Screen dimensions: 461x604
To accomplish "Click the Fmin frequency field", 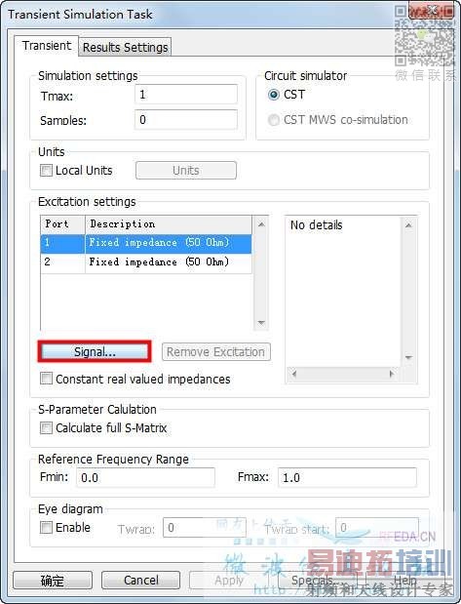I will pos(145,478).
